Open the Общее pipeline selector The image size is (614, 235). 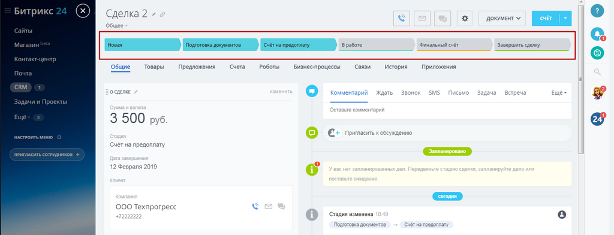coord(116,26)
